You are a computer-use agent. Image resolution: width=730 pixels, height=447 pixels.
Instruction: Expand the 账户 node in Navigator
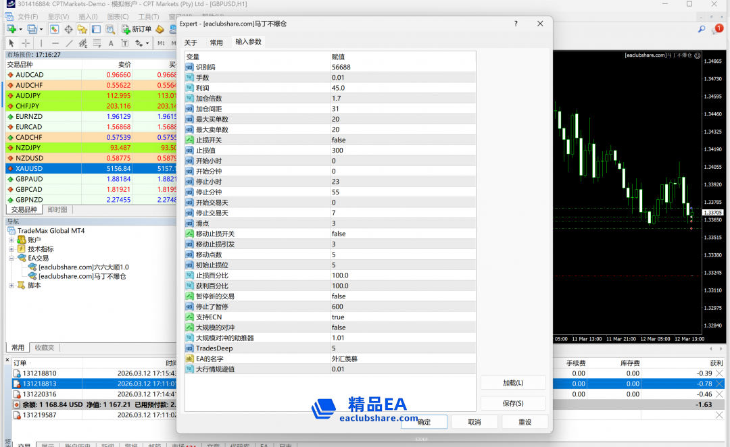click(11, 240)
